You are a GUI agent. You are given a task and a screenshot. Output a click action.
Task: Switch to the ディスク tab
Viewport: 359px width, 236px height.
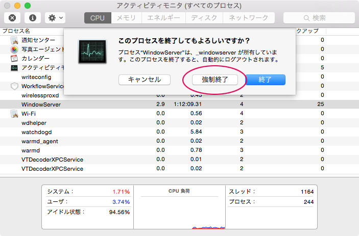click(x=204, y=18)
